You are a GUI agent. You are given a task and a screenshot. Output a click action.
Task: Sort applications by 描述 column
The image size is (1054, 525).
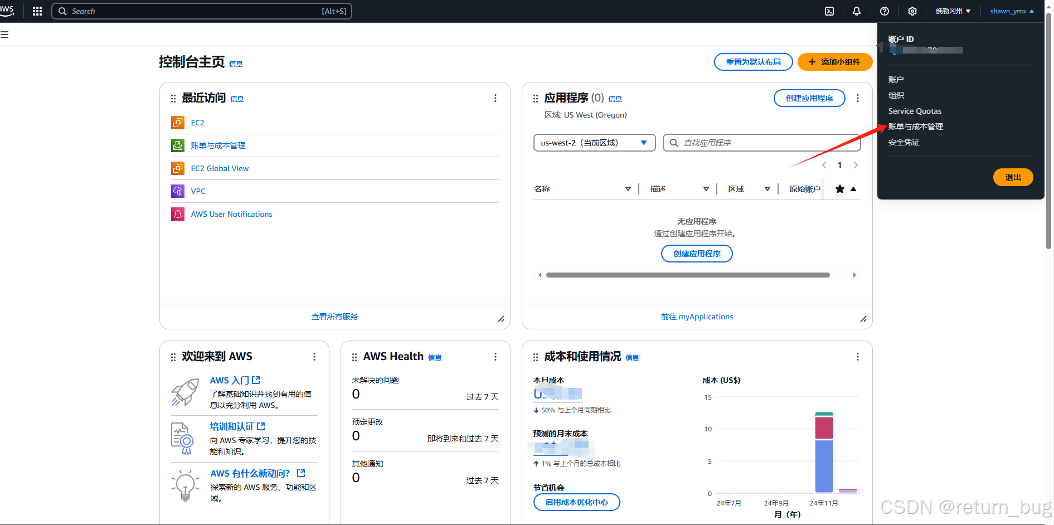(x=706, y=189)
